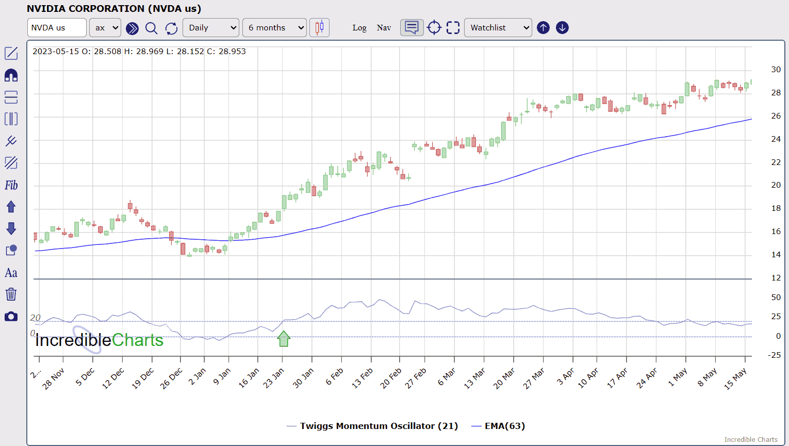Click the green up arrow marker on oscillator

pyautogui.click(x=284, y=338)
